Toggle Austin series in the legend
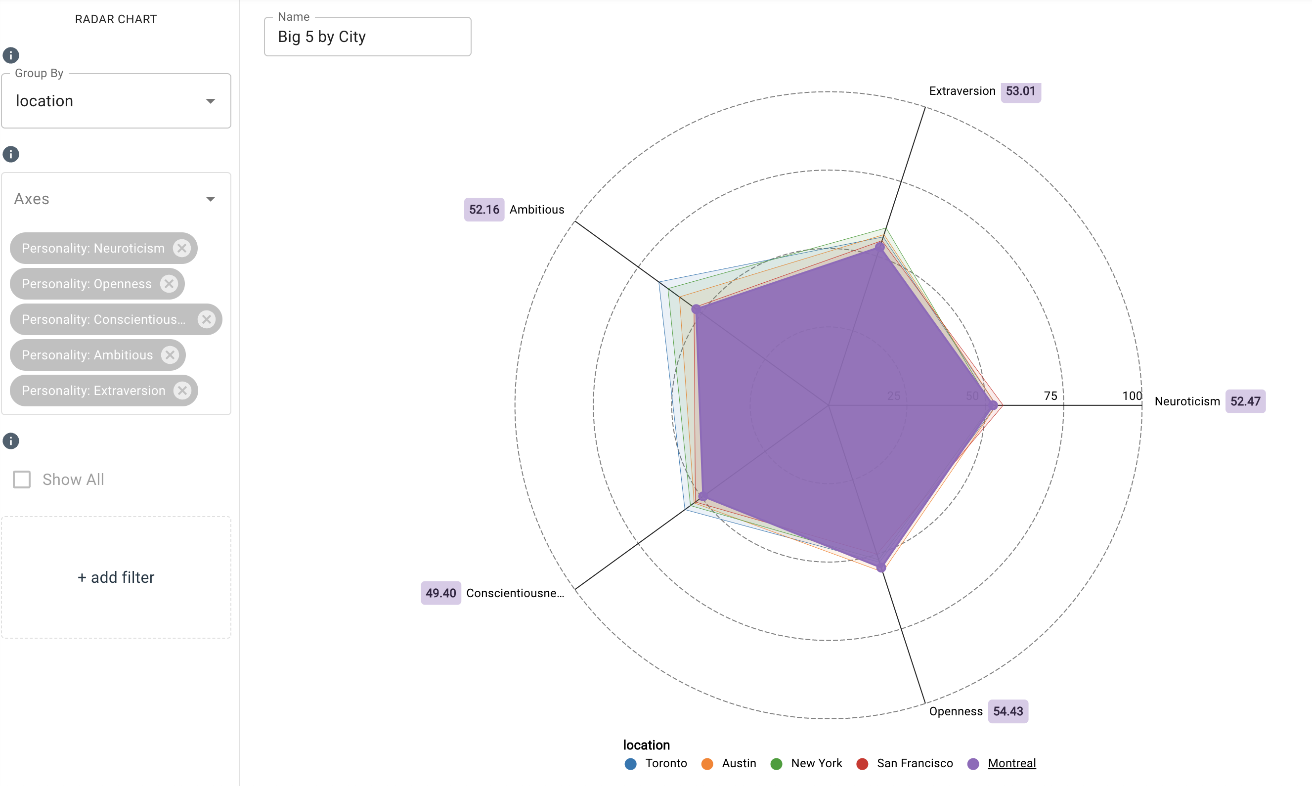 coord(739,763)
